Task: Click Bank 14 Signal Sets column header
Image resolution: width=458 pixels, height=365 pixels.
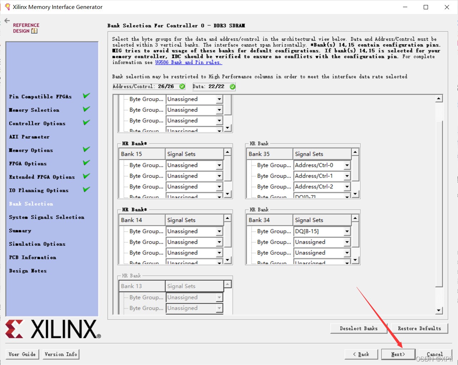Action: pos(194,220)
